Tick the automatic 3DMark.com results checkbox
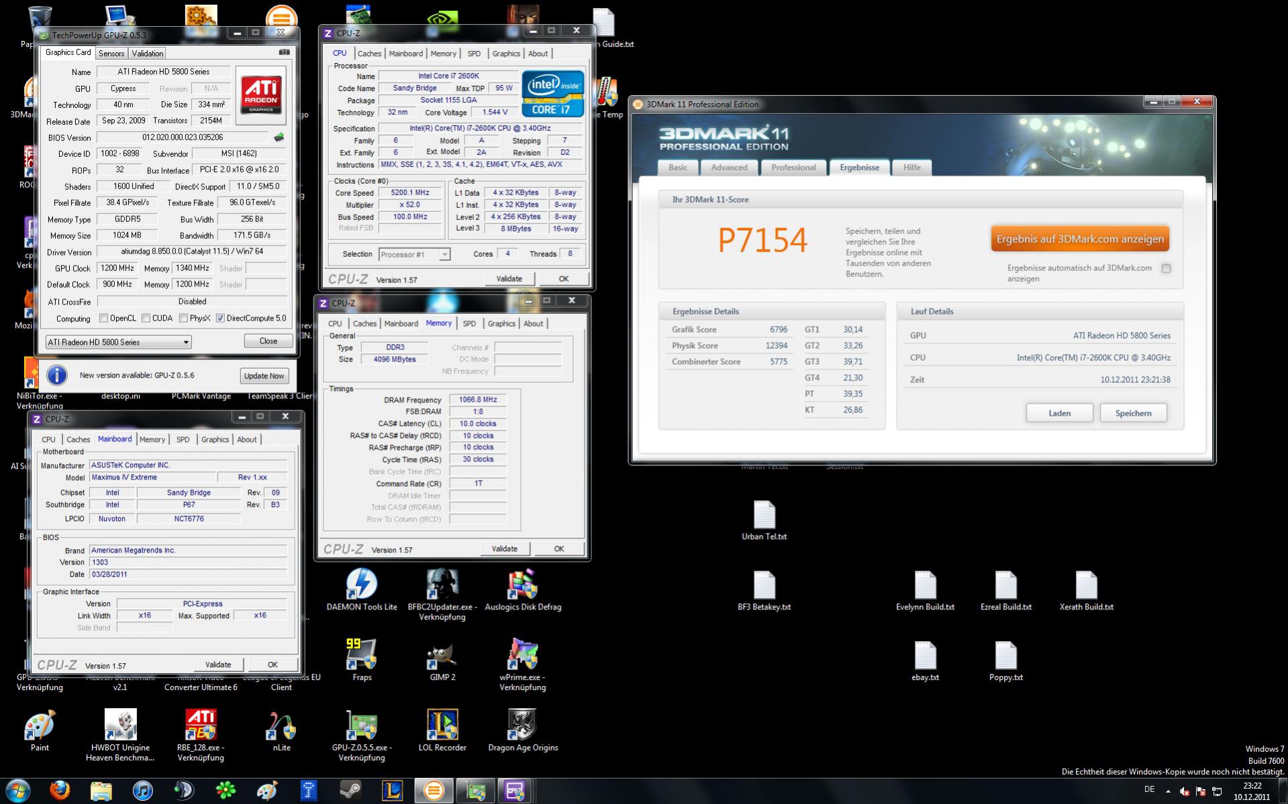 coord(1166,268)
